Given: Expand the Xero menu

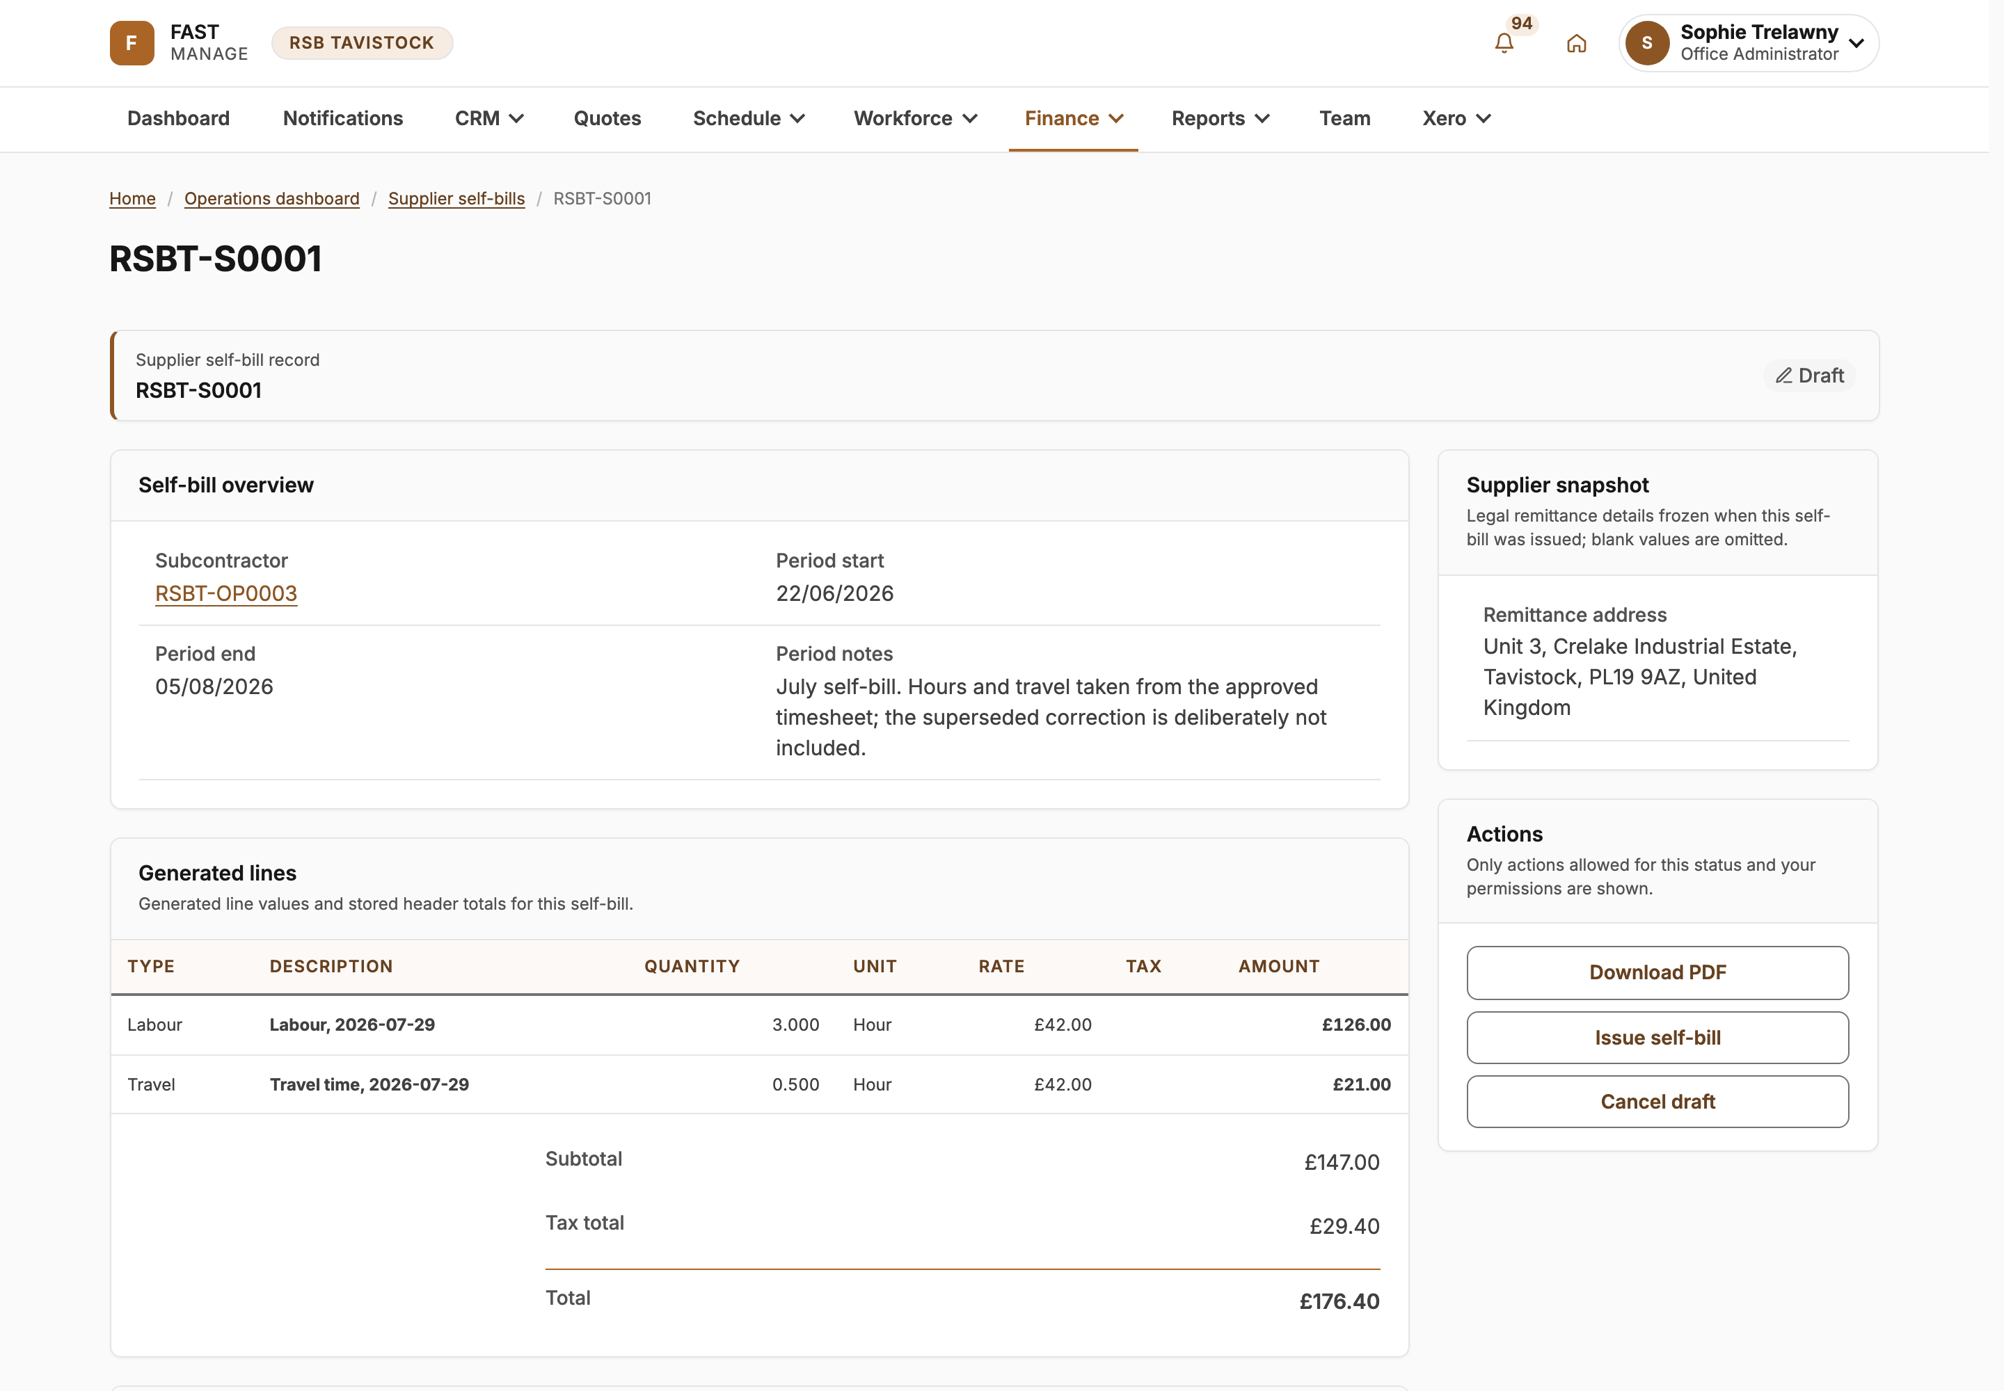Looking at the screenshot, I should pos(1456,118).
